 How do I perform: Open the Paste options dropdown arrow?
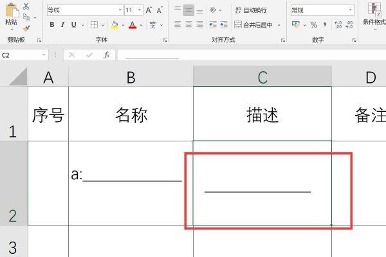click(12, 30)
